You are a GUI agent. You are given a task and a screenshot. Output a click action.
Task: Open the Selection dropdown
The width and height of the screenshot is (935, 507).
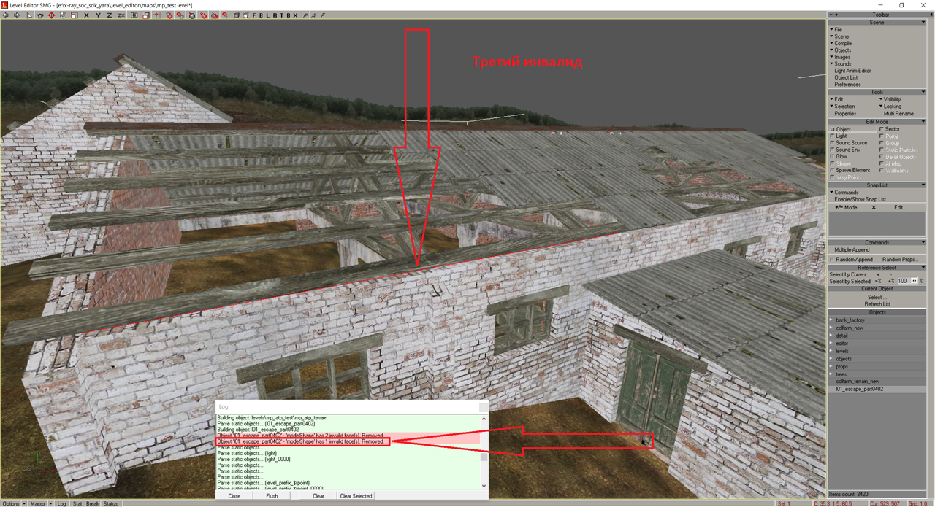pos(843,107)
